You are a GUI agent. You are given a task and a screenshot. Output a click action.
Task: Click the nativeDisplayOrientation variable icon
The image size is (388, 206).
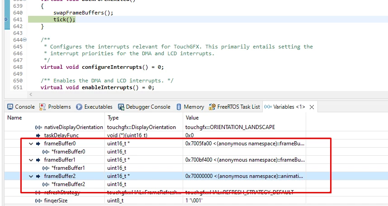[x=38, y=127]
